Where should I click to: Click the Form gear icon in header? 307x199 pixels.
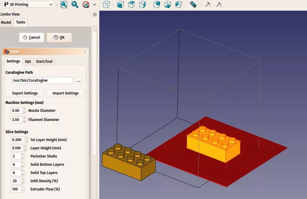tap(7, 52)
